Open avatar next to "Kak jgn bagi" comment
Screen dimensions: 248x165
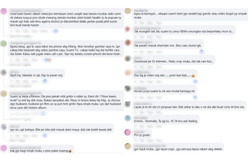pos(4,148)
